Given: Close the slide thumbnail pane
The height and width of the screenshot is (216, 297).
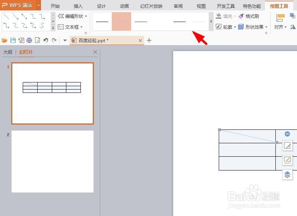Looking at the screenshot, I should pyautogui.click(x=95, y=52).
